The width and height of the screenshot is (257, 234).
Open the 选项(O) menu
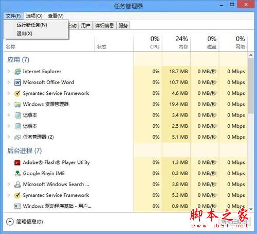(34, 16)
